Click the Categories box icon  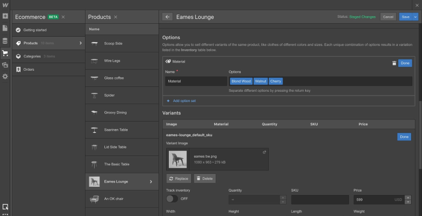(x=18, y=56)
